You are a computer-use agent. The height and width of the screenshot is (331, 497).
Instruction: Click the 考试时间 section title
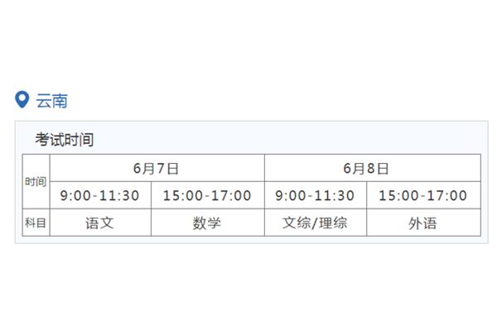65,139
